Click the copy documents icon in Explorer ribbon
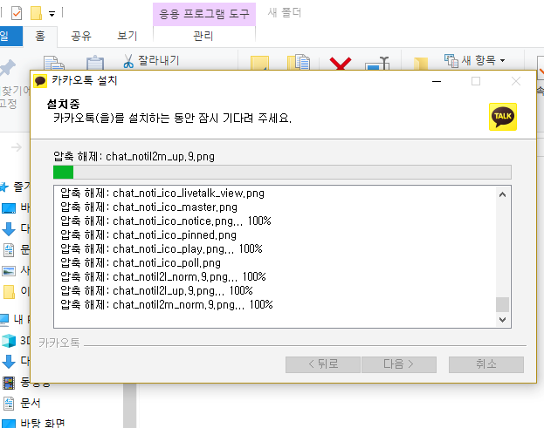This screenshot has height=428, width=544. [54, 63]
